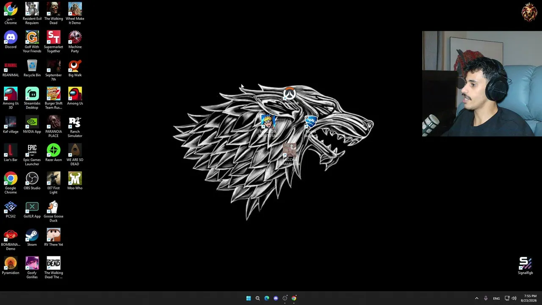The width and height of the screenshot is (542, 305).
Task: Open the Windows Start menu
Action: [249, 298]
